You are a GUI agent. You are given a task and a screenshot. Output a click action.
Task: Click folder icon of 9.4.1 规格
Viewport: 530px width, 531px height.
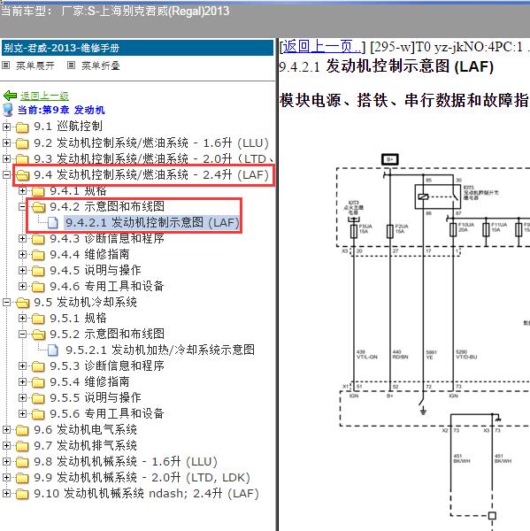(x=38, y=191)
